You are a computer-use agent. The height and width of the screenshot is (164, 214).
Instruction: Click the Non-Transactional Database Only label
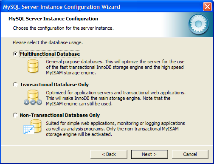coord(60,115)
